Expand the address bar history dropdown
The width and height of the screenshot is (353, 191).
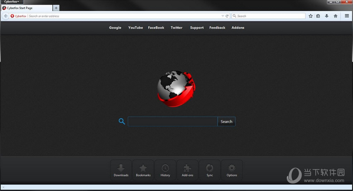(x=223, y=16)
